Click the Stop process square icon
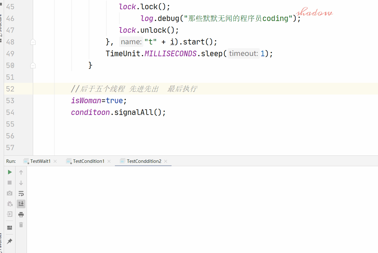The image size is (378, 253). coord(10,183)
